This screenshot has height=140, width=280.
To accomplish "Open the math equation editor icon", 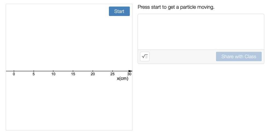I will coord(145,56).
